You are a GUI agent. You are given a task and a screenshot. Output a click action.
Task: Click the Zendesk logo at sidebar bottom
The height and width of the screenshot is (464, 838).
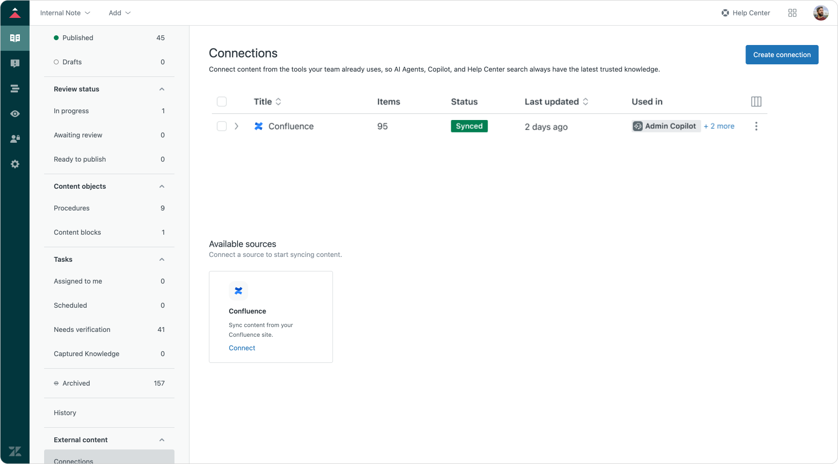tap(15, 451)
